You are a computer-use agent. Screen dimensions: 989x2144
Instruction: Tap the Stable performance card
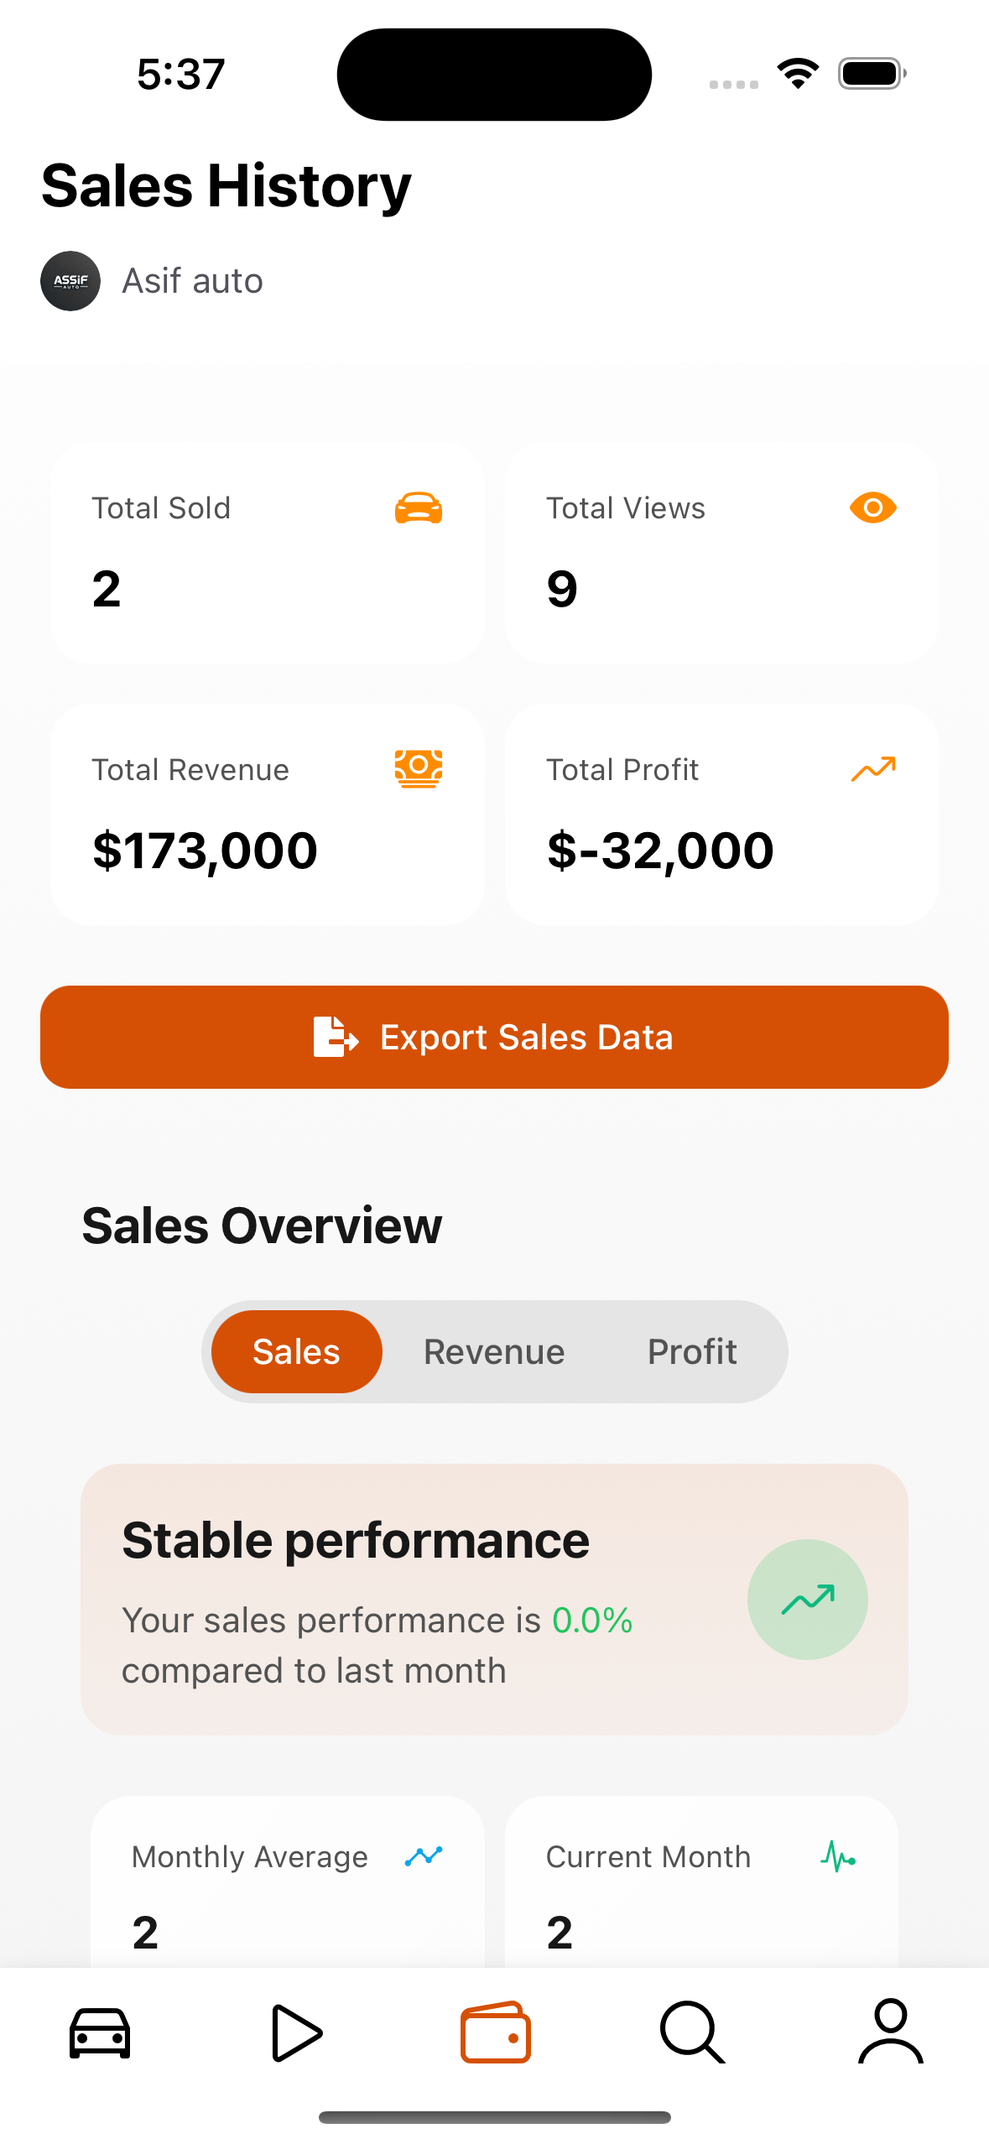pos(494,1600)
